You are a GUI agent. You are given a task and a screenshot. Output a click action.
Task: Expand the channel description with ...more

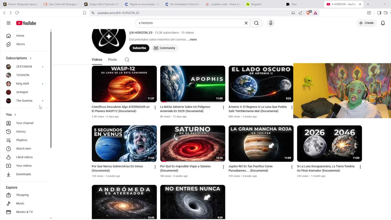pyautogui.click(x=192, y=39)
